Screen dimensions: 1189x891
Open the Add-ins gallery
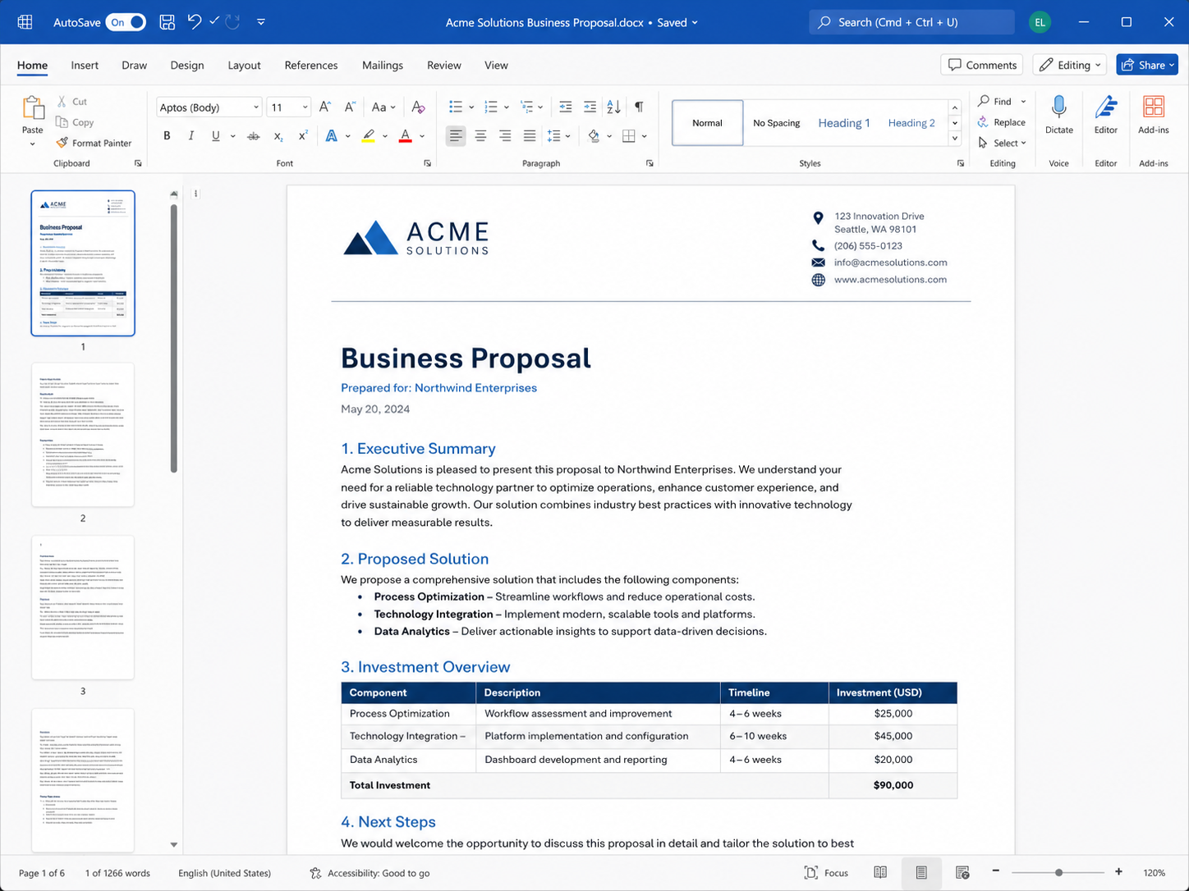(1154, 114)
